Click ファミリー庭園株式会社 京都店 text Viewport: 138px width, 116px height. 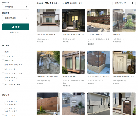[98, 40]
